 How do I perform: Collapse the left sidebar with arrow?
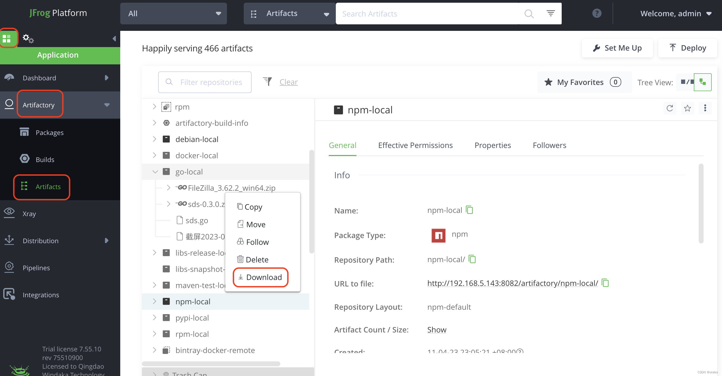pyautogui.click(x=114, y=39)
